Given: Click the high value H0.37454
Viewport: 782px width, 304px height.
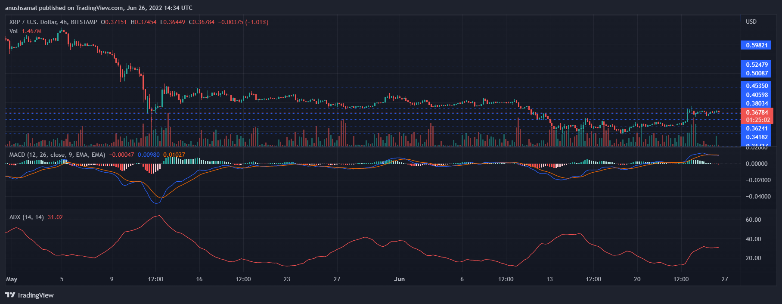Looking at the screenshot, I should tap(143, 22).
